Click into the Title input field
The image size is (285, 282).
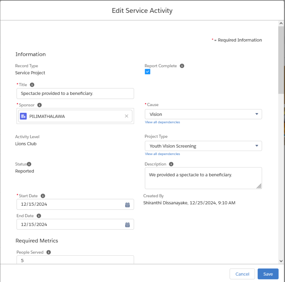(75, 94)
